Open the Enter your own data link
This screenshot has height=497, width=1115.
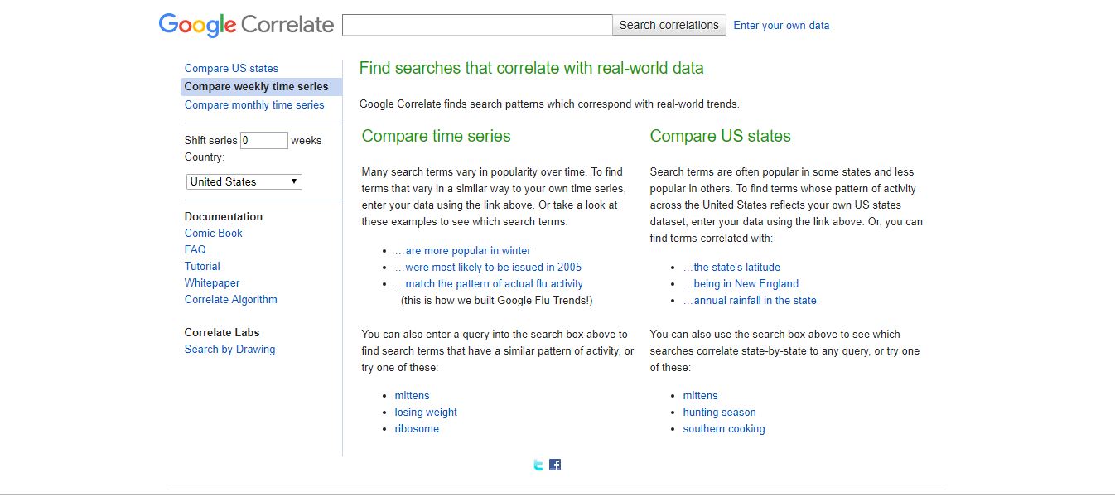tap(781, 25)
